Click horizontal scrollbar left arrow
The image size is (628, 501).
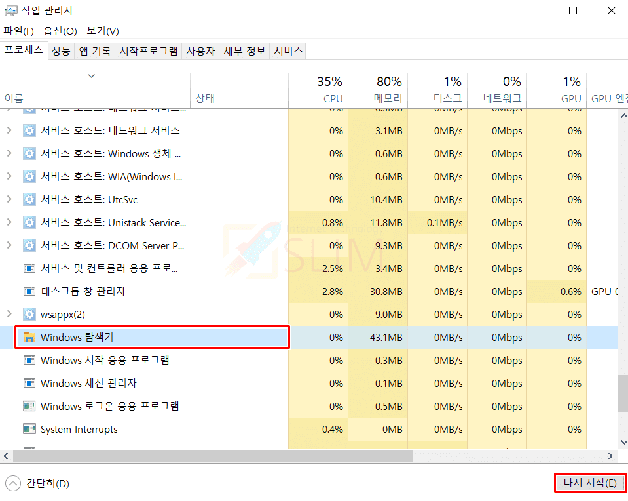pos(6,456)
